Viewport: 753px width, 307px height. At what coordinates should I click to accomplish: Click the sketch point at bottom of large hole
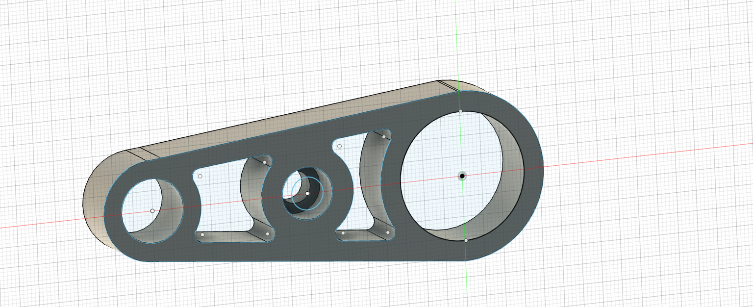click(466, 240)
